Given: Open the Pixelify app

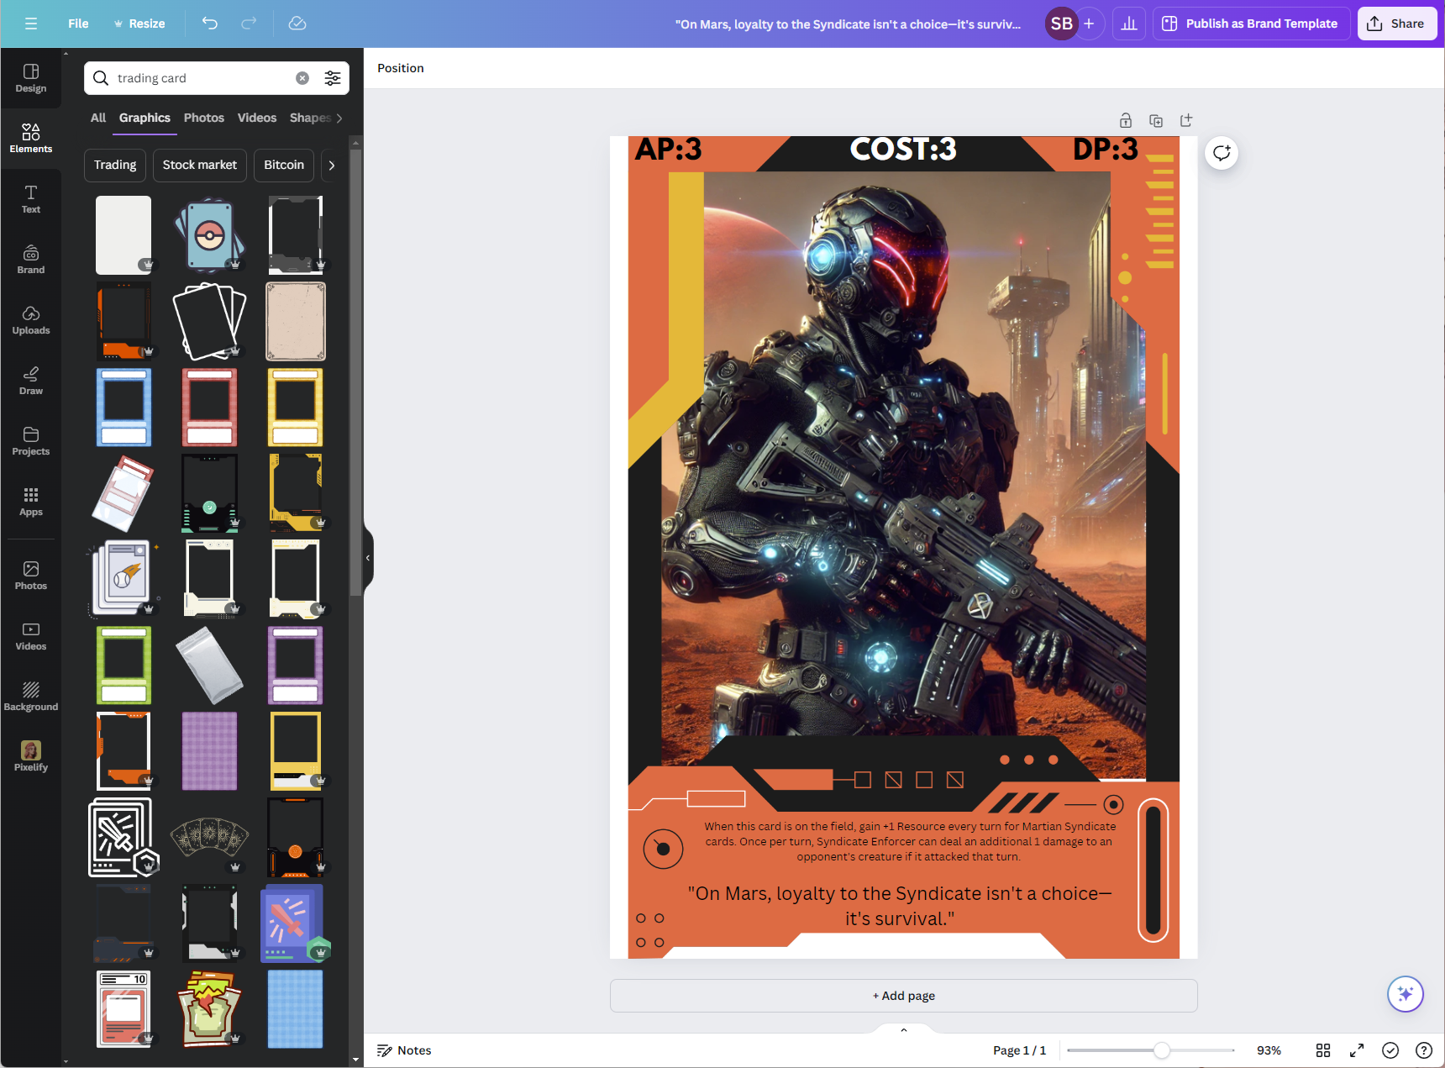Looking at the screenshot, I should tap(31, 756).
